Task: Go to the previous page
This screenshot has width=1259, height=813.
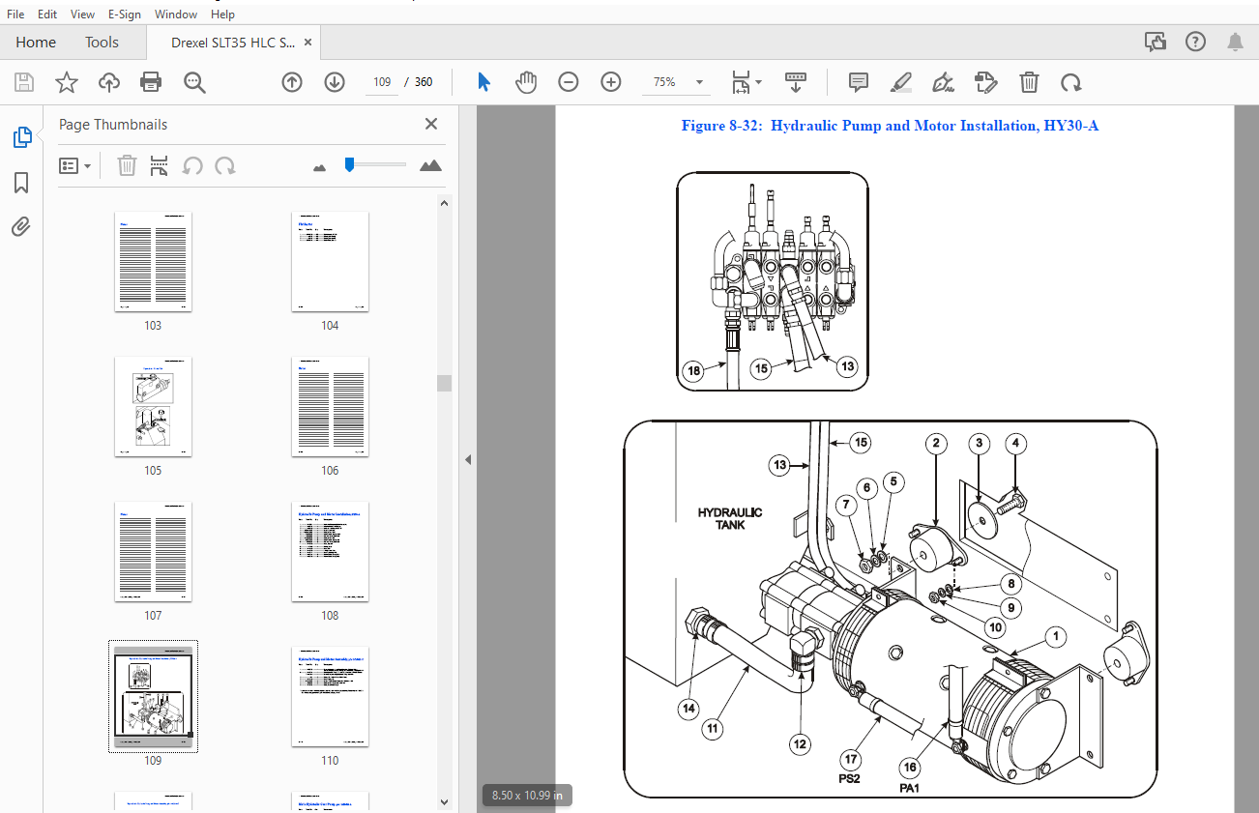Action: [291, 82]
